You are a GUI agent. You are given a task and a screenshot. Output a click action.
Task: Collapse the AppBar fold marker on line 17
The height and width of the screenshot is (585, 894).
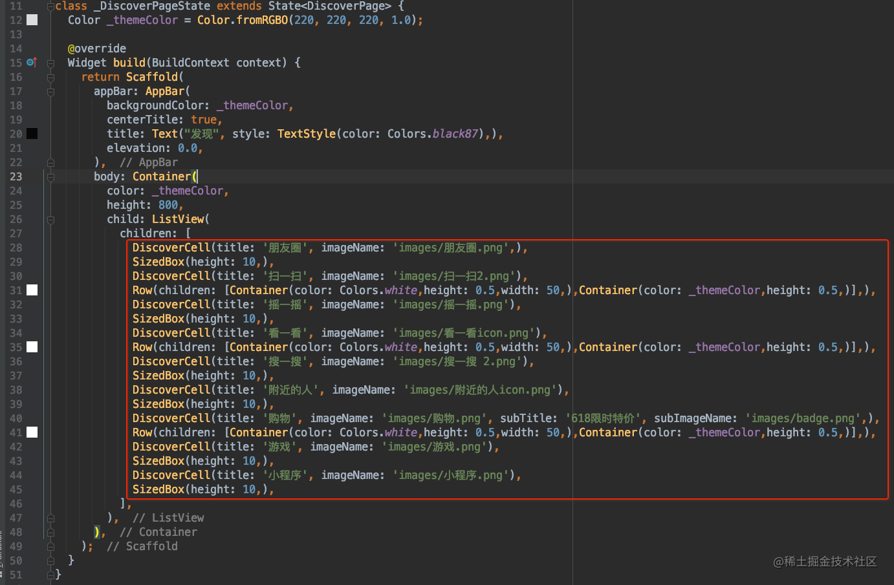pyautogui.click(x=50, y=92)
